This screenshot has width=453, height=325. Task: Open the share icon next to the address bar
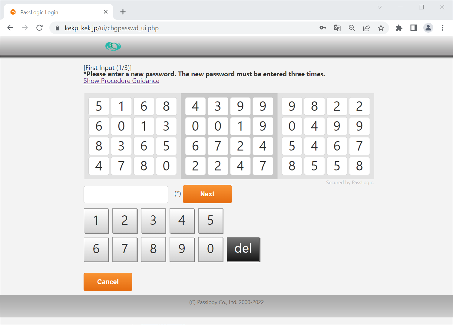pos(366,28)
